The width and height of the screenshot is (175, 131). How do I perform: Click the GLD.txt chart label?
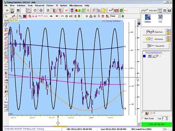13,20
